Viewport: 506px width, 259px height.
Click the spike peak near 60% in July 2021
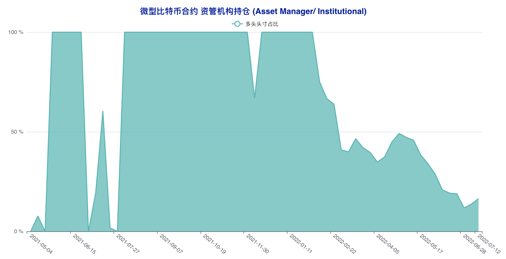pyautogui.click(x=103, y=111)
